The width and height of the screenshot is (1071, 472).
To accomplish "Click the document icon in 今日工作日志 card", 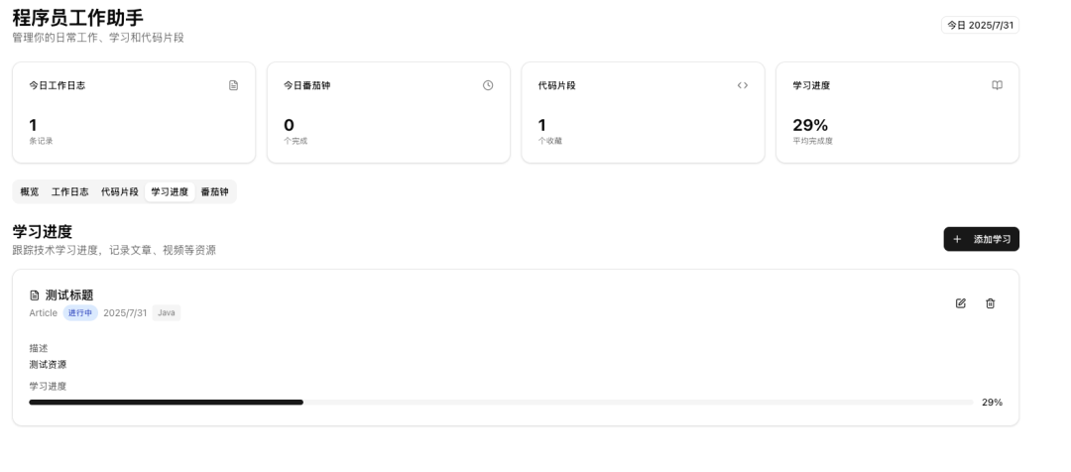I will point(234,85).
